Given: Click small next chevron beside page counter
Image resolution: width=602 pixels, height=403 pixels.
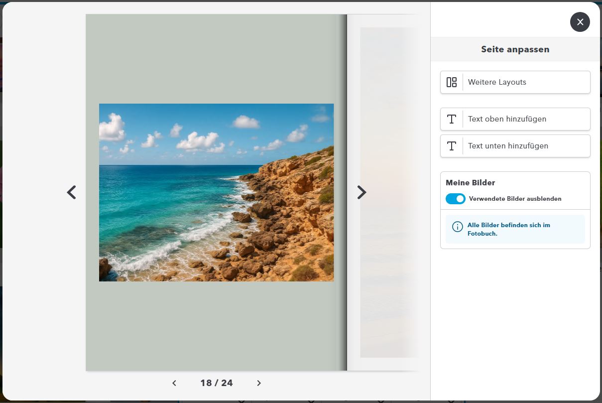Looking at the screenshot, I should tap(259, 383).
